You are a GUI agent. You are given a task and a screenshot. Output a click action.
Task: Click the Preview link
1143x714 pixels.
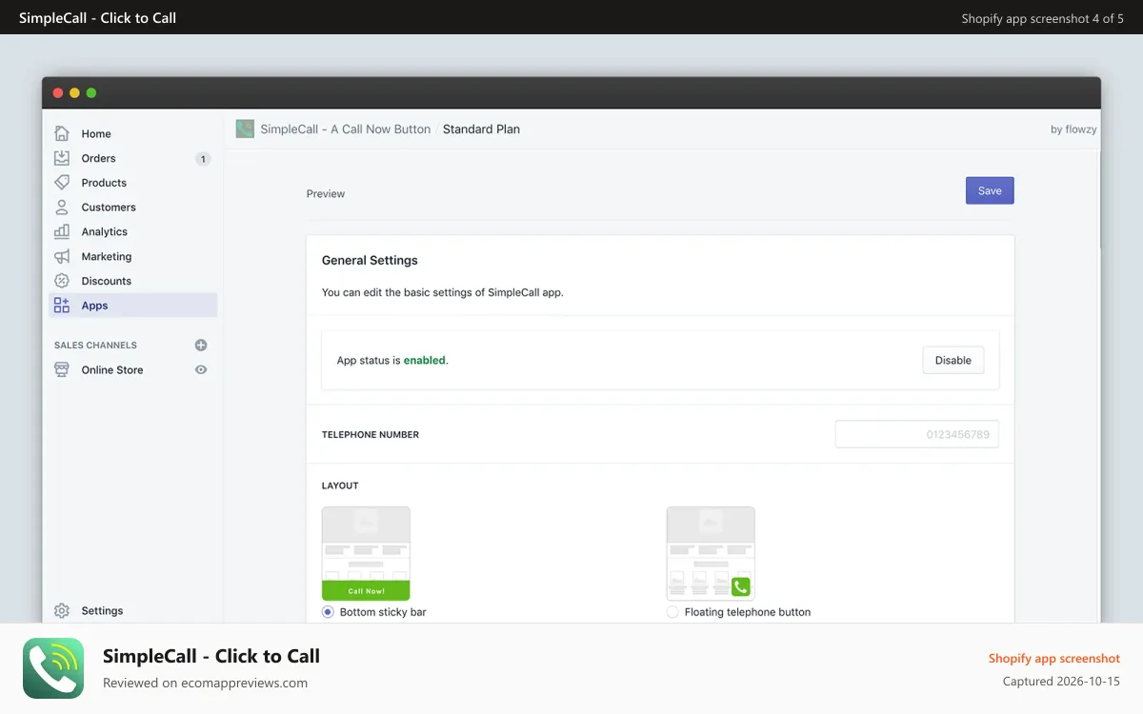[326, 193]
